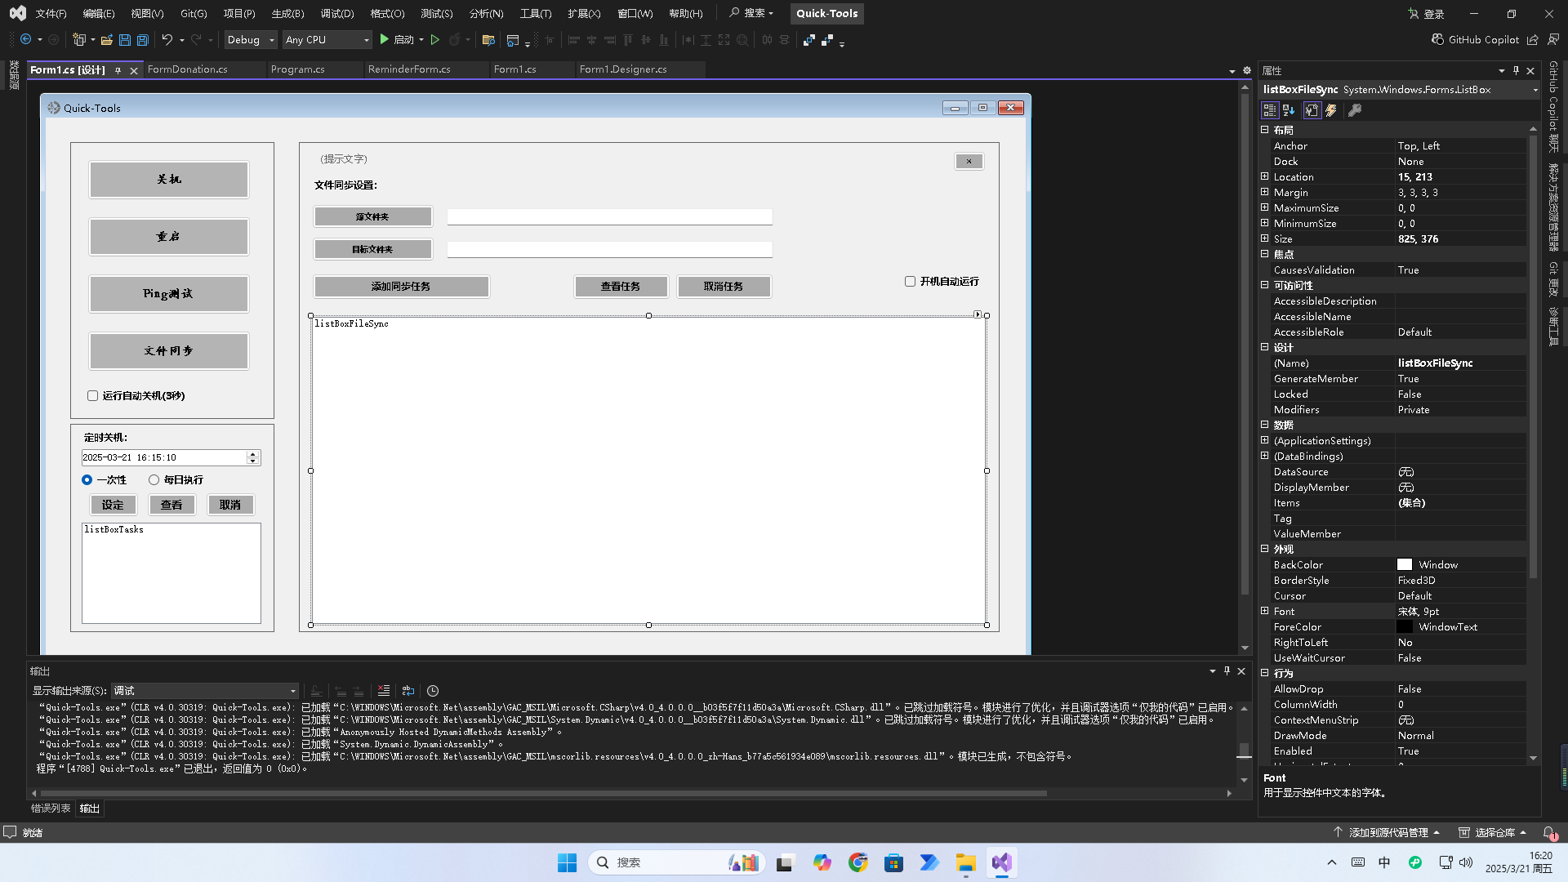This screenshot has width=1568, height=882.
Task: Click the 添加同步任务 button in the form
Action: coord(401,287)
